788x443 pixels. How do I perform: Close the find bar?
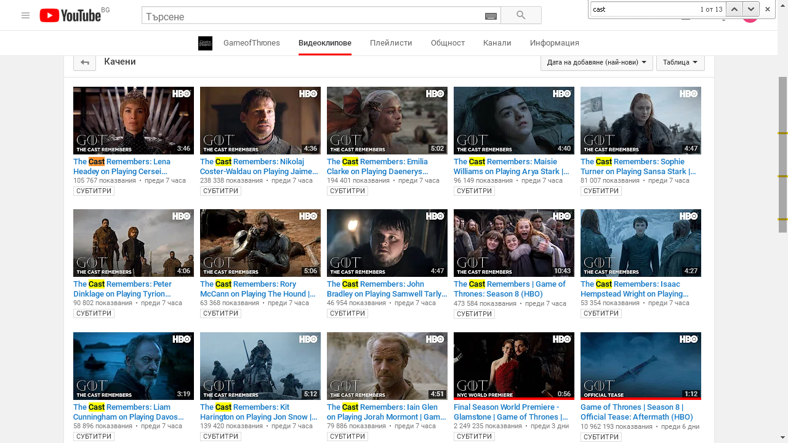768,9
